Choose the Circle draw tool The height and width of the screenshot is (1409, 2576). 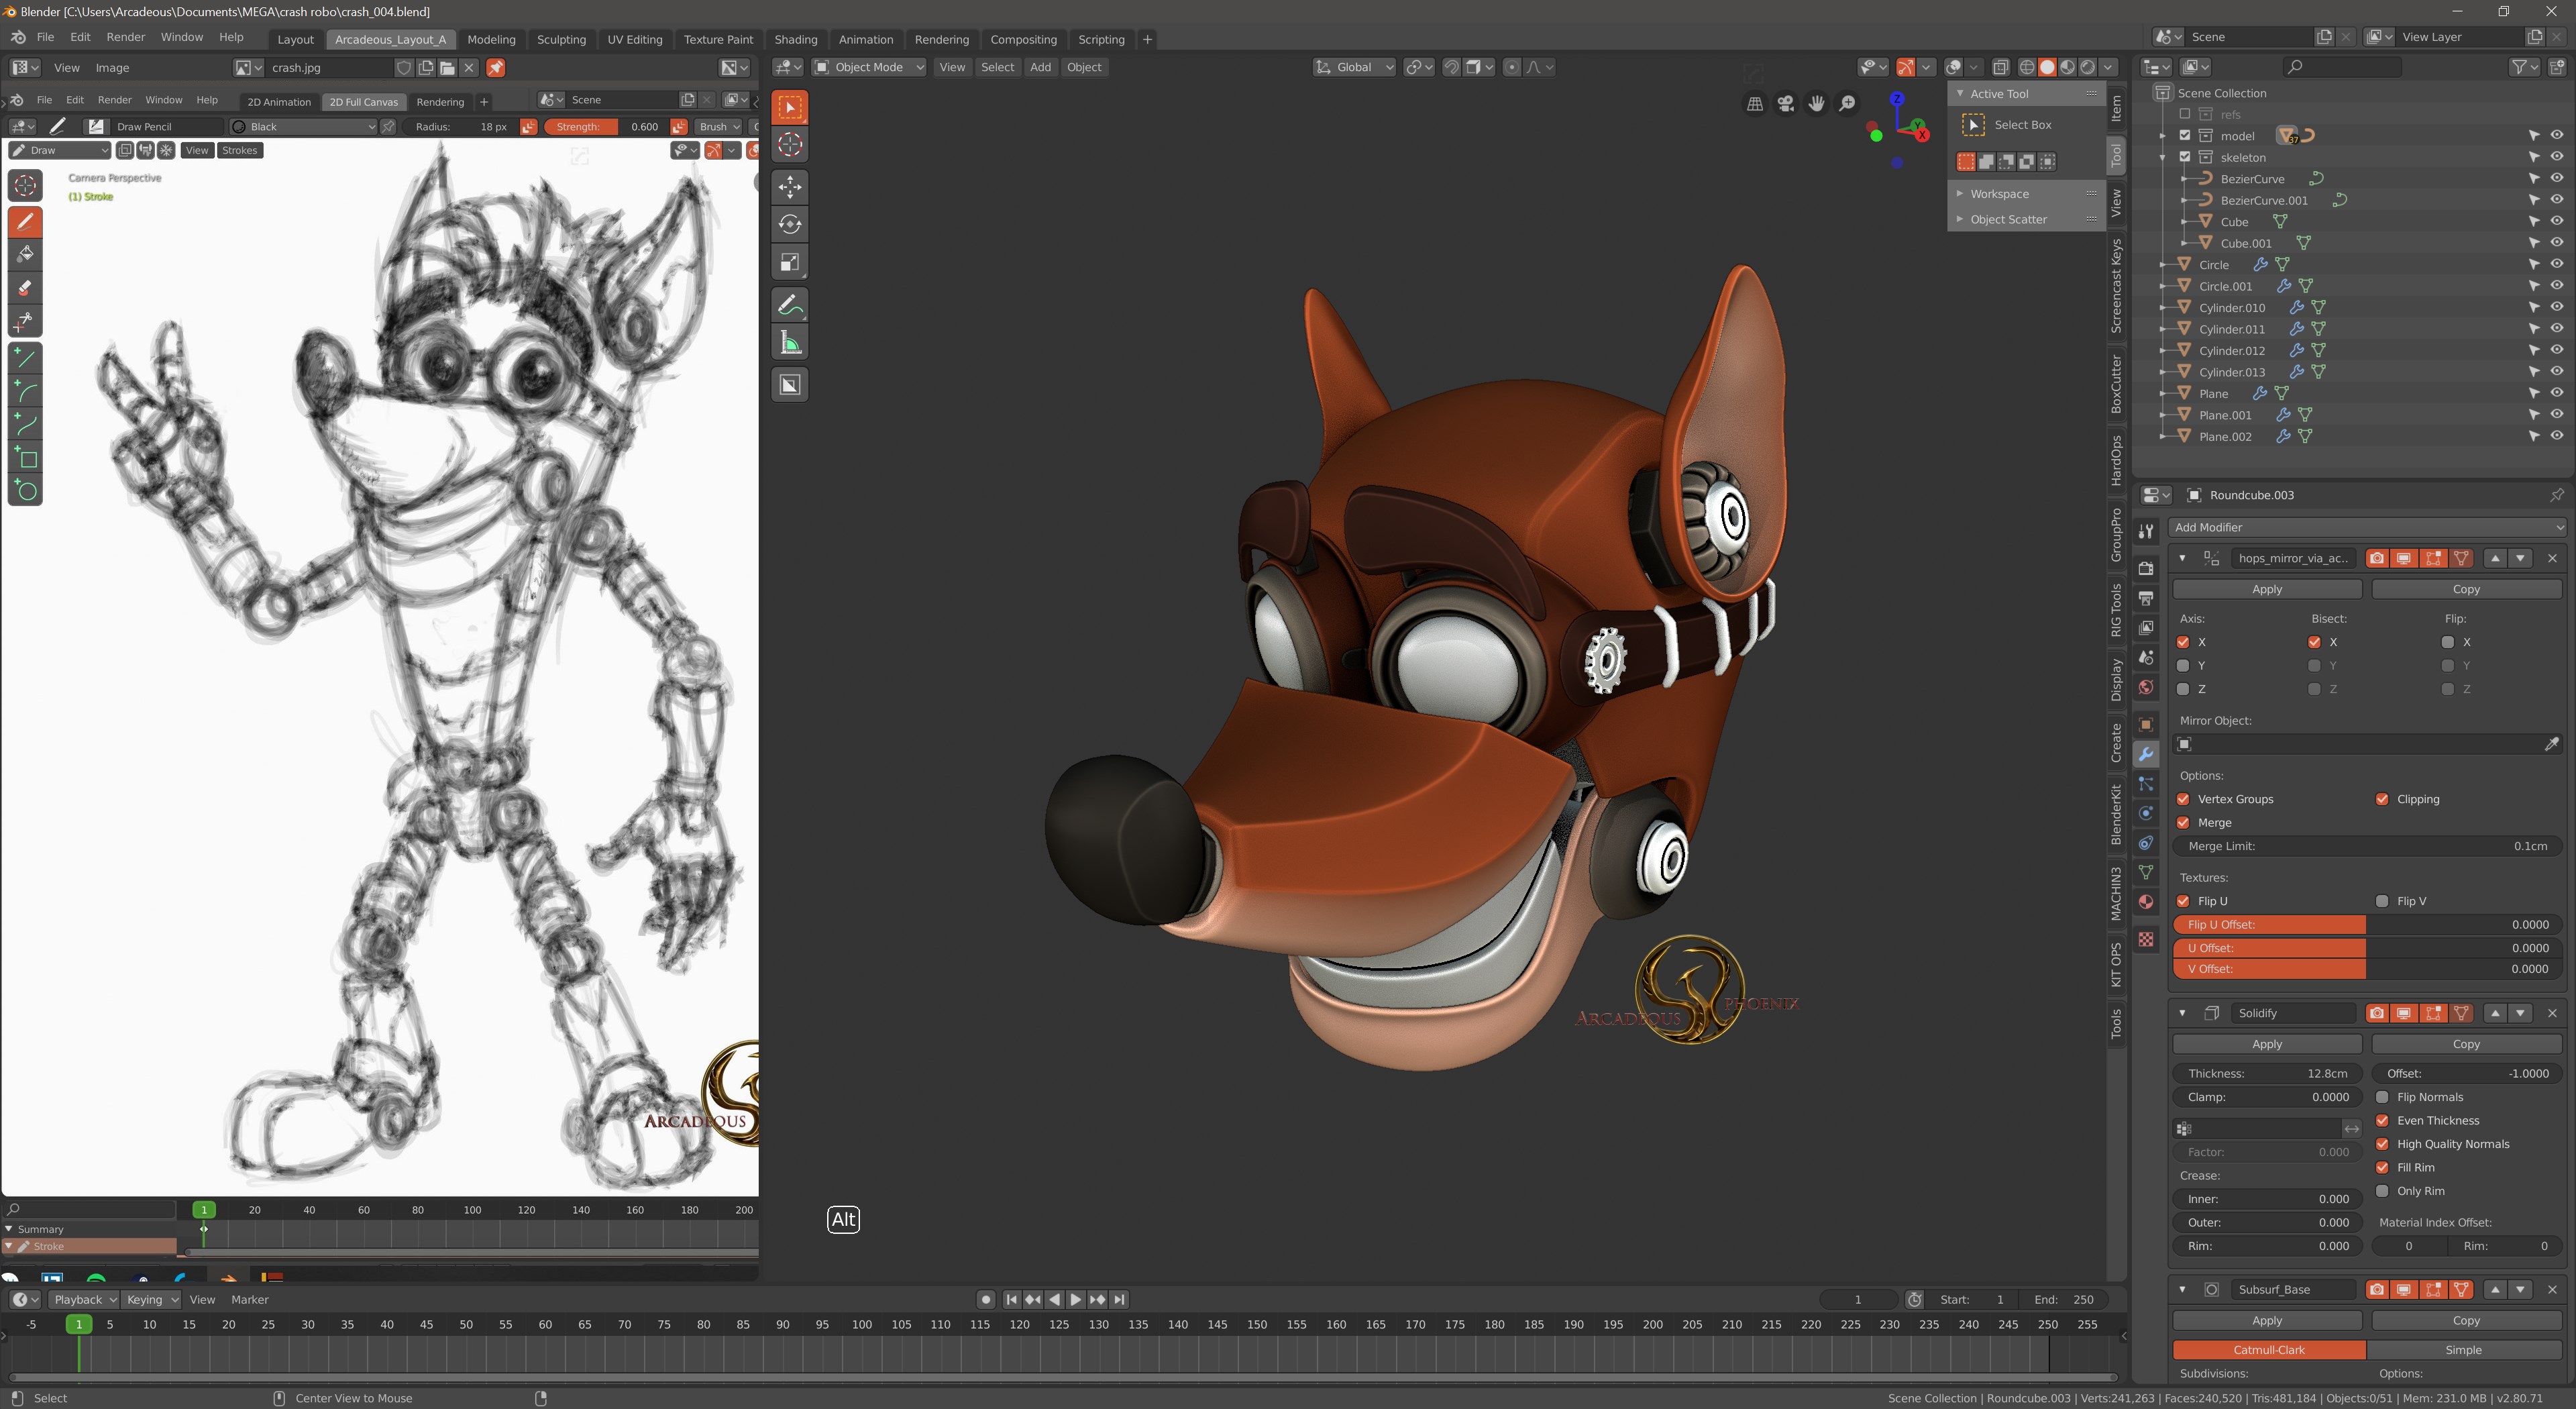pyautogui.click(x=25, y=491)
